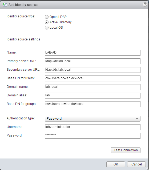Screen dimensions: 149x170
Task: Choose the Local OS radio option
Action: tap(47, 28)
